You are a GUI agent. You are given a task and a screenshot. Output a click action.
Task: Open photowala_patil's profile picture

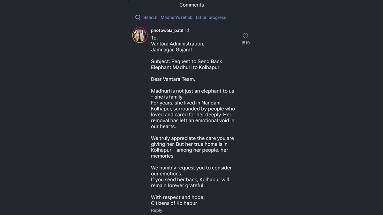140,35
